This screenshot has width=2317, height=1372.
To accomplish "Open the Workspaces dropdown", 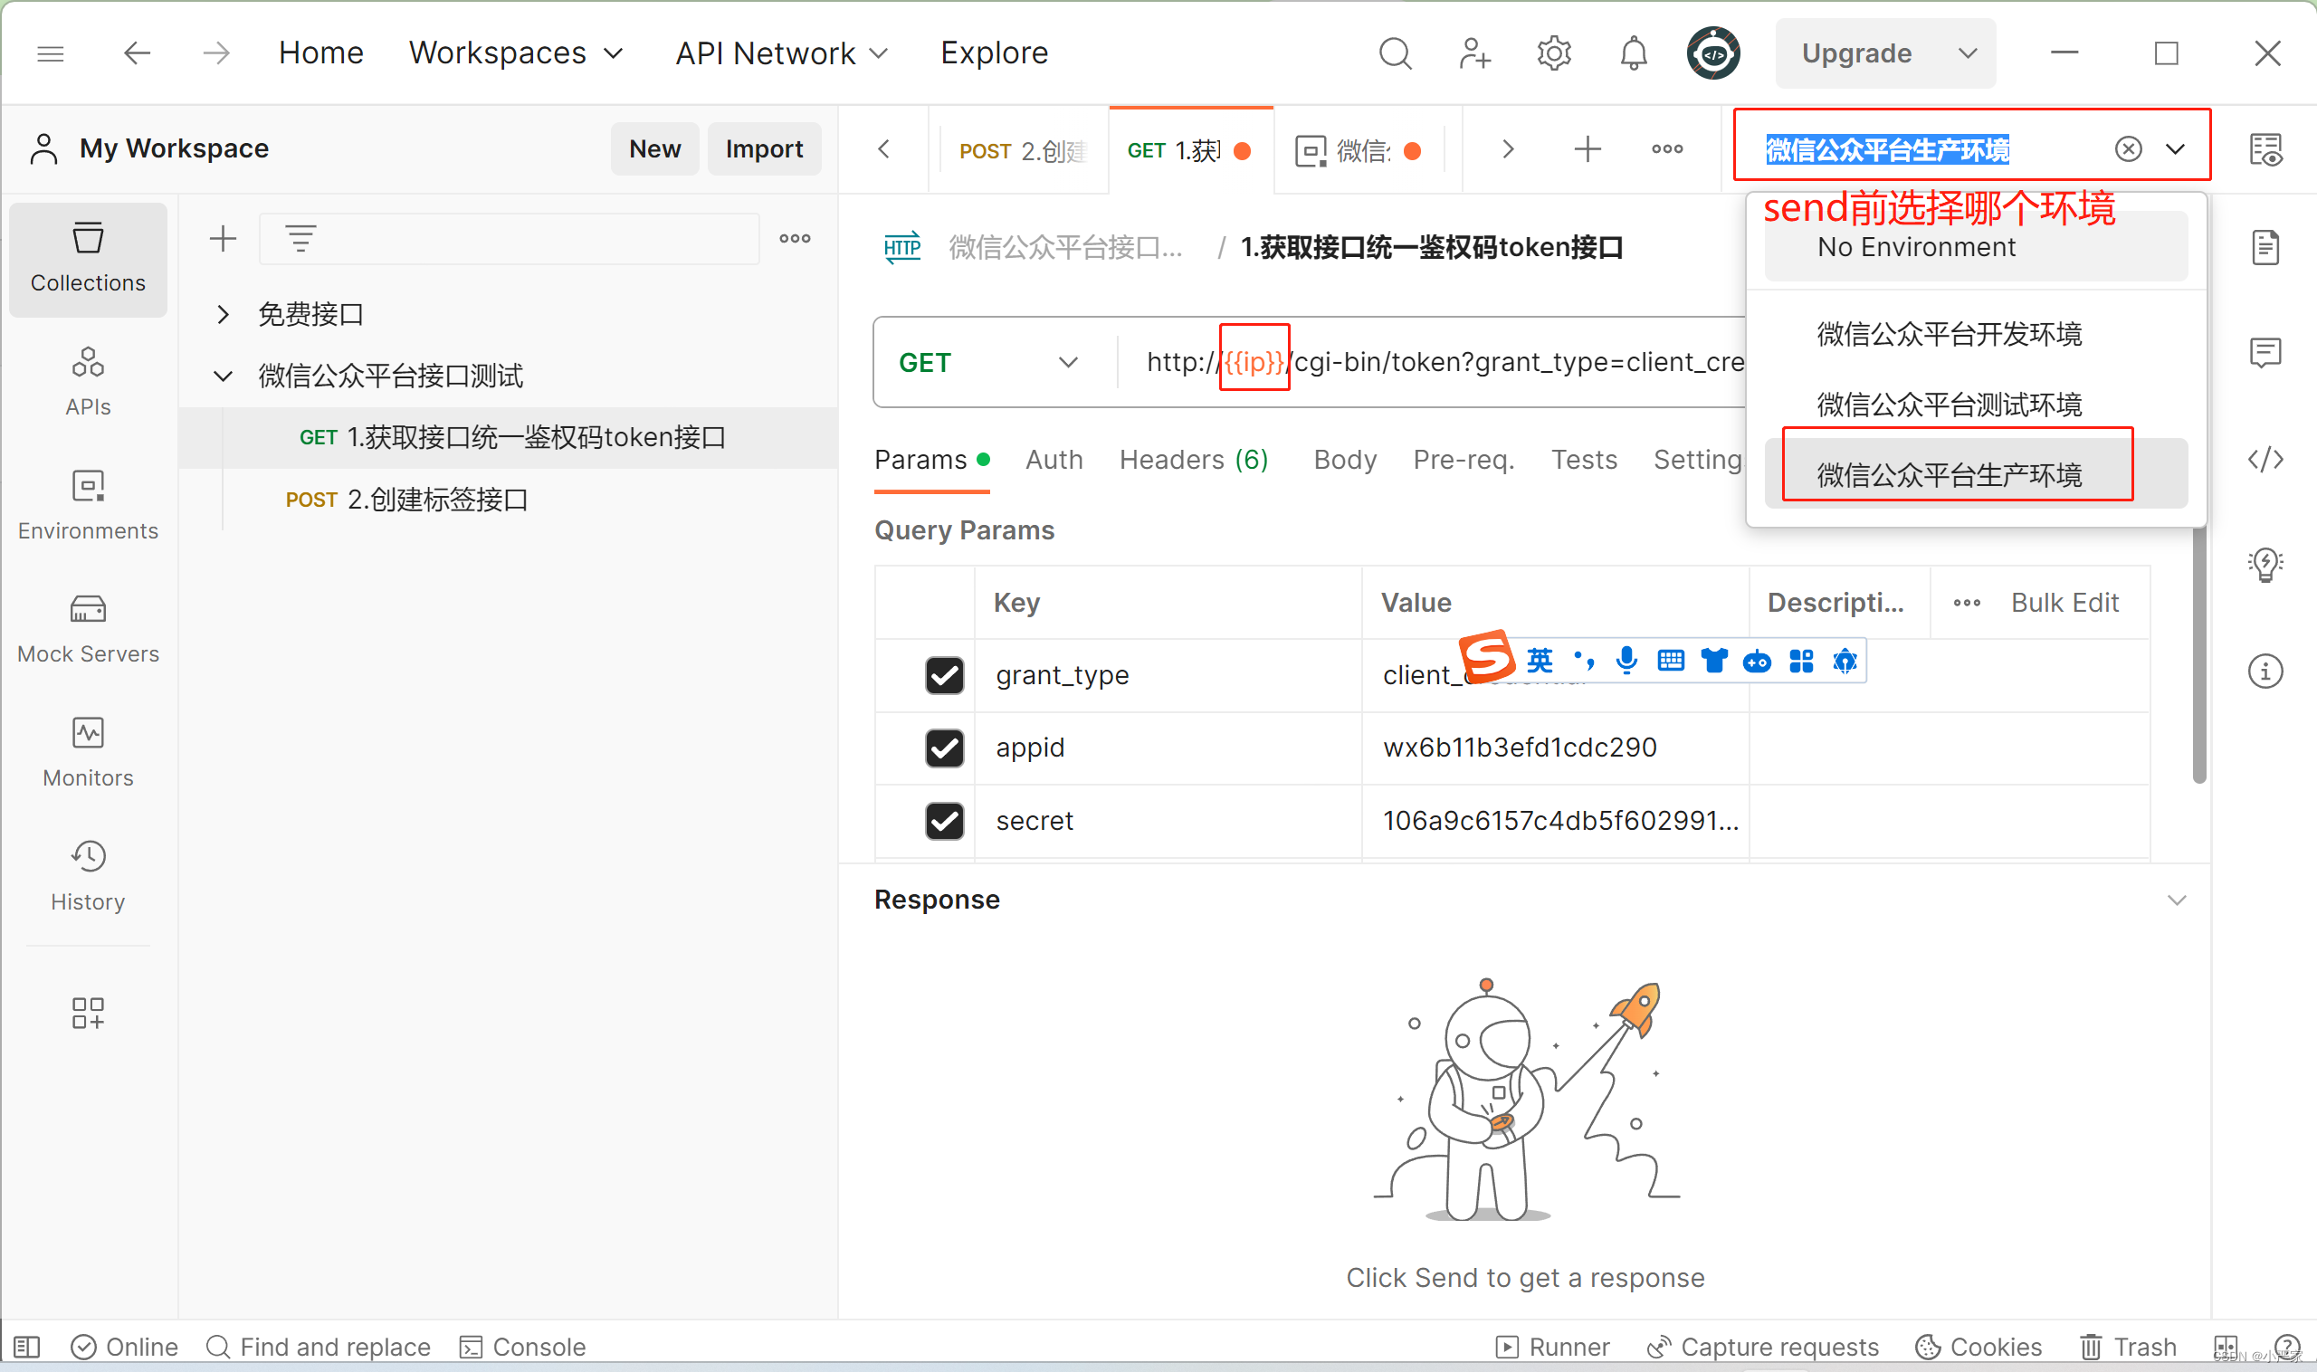I will (516, 53).
